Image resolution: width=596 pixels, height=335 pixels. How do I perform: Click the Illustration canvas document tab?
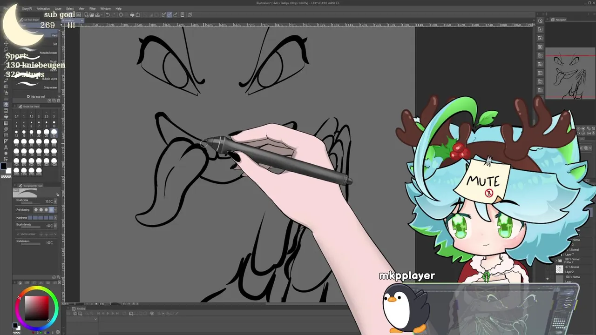point(73,20)
